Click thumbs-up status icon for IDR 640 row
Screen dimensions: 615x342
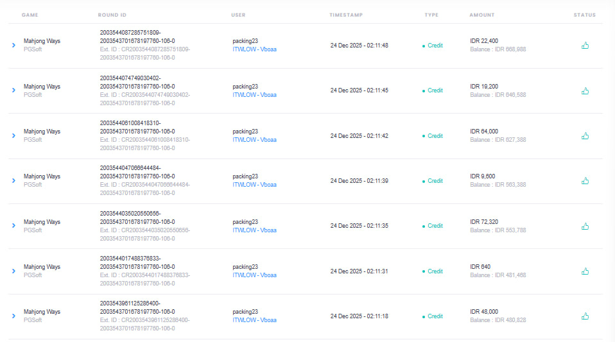point(585,271)
